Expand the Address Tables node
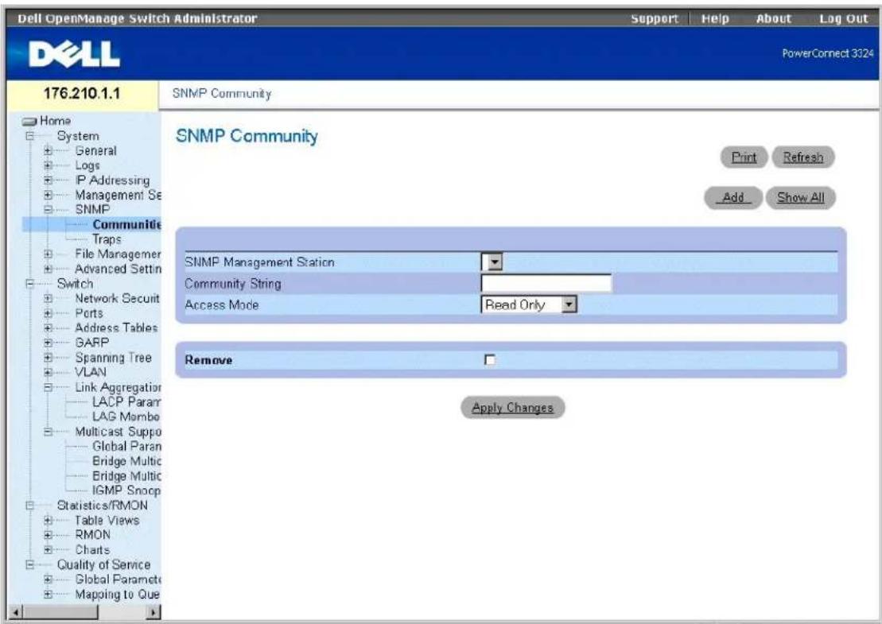 [x=49, y=328]
